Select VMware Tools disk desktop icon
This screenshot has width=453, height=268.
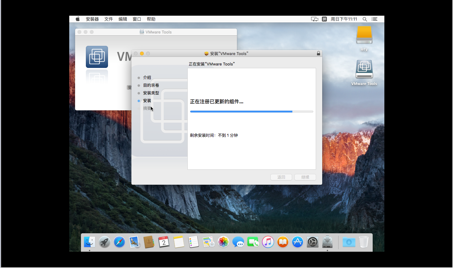pos(364,69)
